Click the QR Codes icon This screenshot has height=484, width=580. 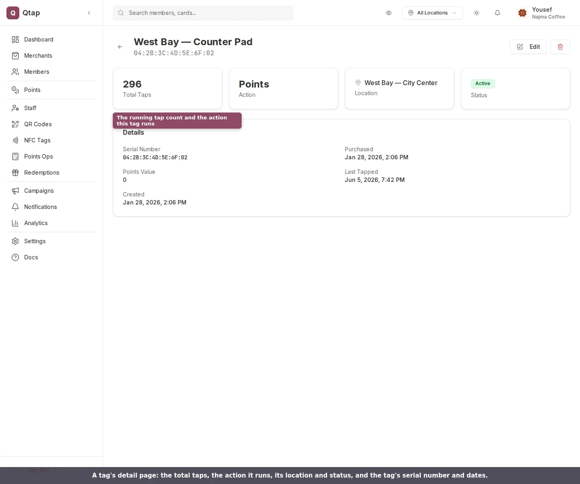coord(15,124)
